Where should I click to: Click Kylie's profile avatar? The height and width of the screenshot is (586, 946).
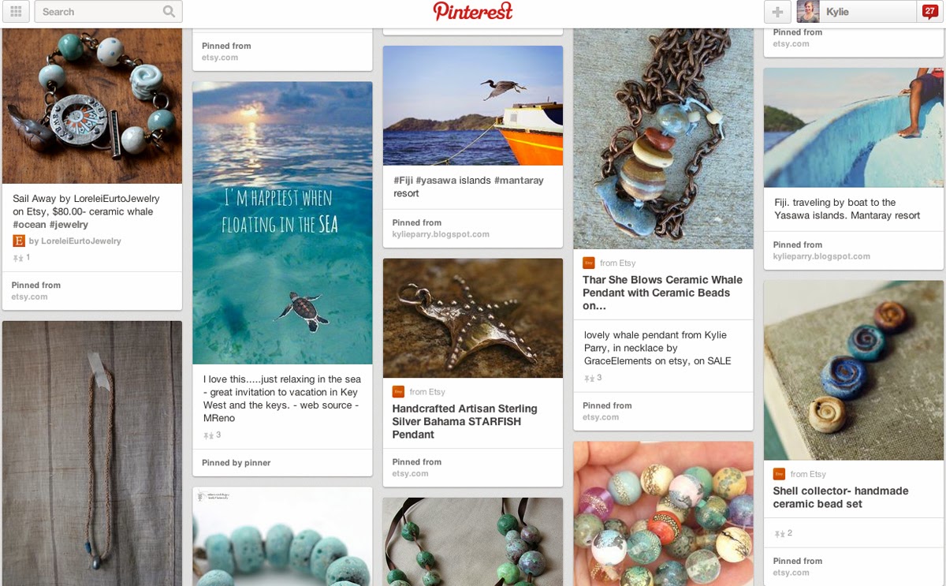pos(808,11)
